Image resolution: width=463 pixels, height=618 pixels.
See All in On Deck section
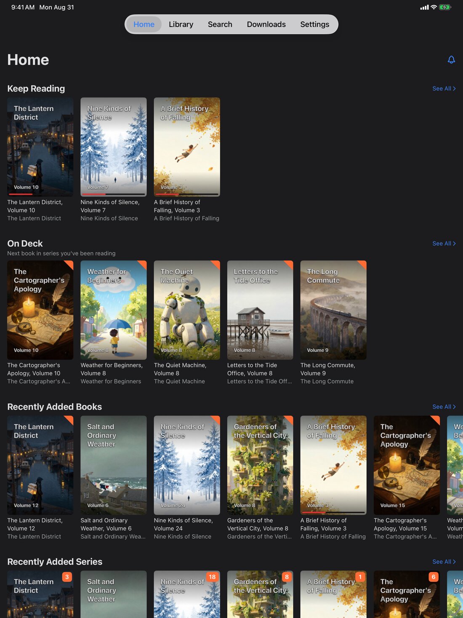tap(444, 243)
